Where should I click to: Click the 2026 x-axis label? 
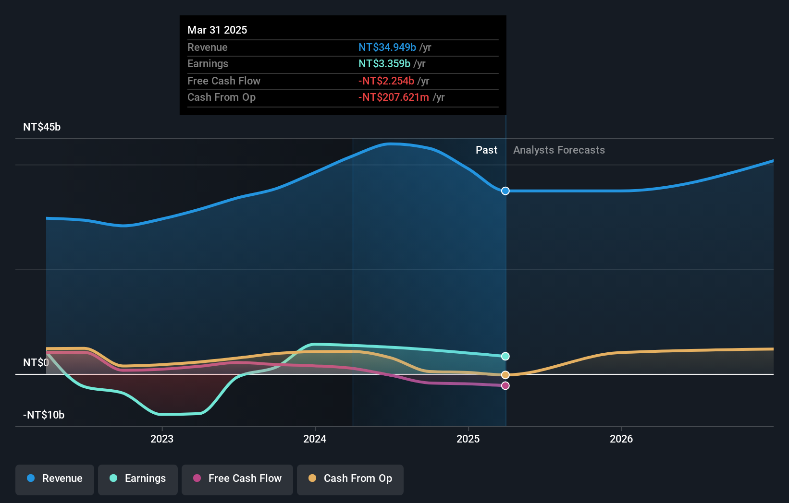[621, 439]
